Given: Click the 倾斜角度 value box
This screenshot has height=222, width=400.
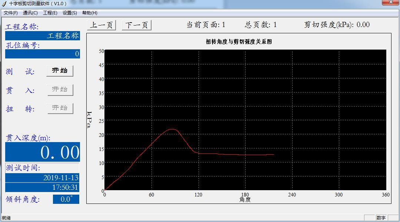Looking at the screenshot, I should pyautogui.click(x=66, y=199).
